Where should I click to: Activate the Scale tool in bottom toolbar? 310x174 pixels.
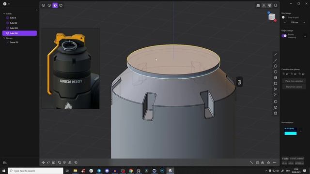(54, 162)
